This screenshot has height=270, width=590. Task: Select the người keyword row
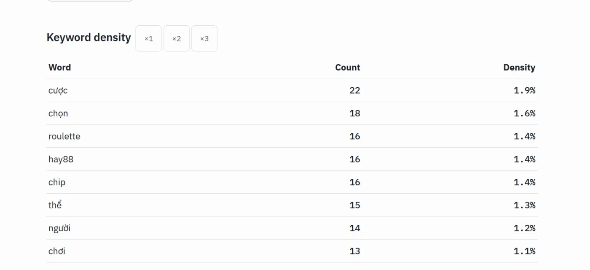pyautogui.click(x=292, y=228)
